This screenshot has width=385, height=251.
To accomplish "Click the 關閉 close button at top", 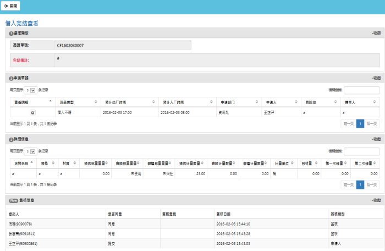I will point(11,6).
